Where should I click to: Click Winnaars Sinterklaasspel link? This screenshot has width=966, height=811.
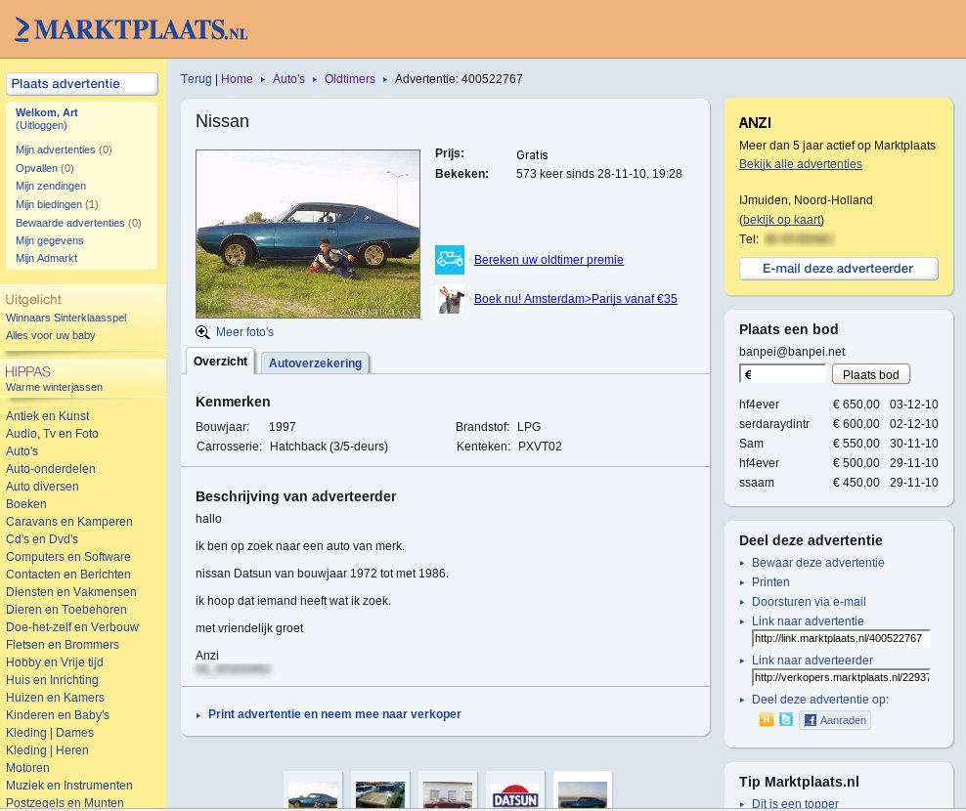click(66, 318)
